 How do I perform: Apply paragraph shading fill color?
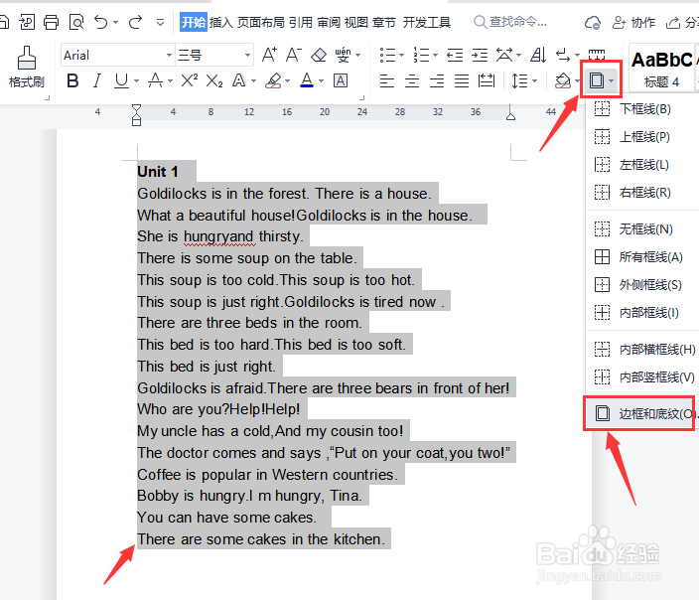pos(563,81)
